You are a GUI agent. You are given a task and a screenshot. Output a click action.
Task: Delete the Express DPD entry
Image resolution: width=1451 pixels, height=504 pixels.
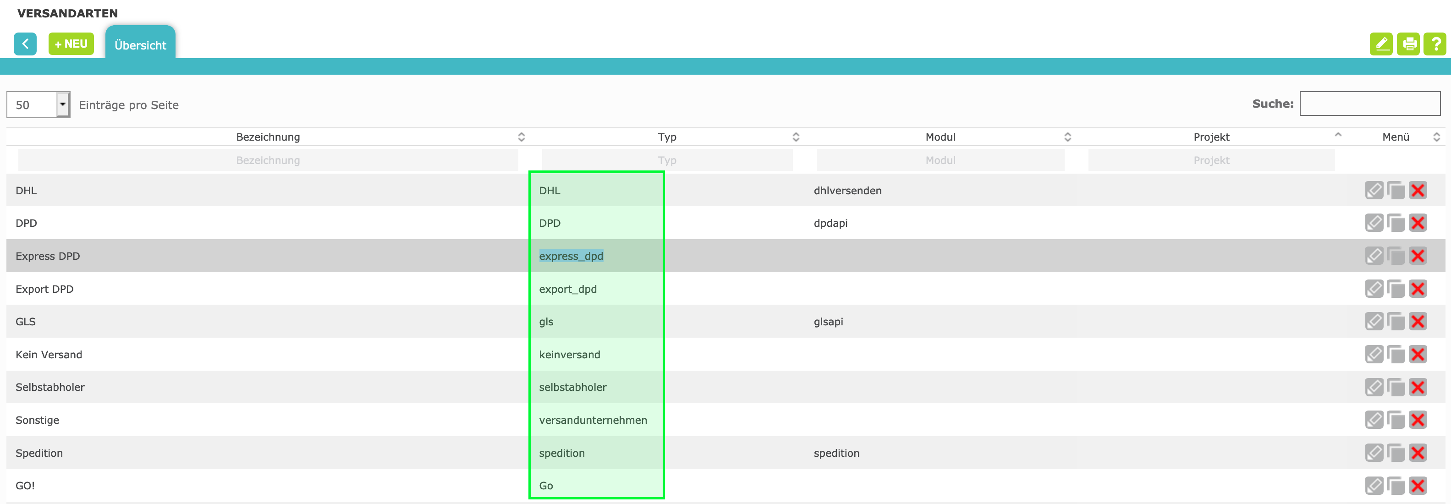(x=1418, y=256)
